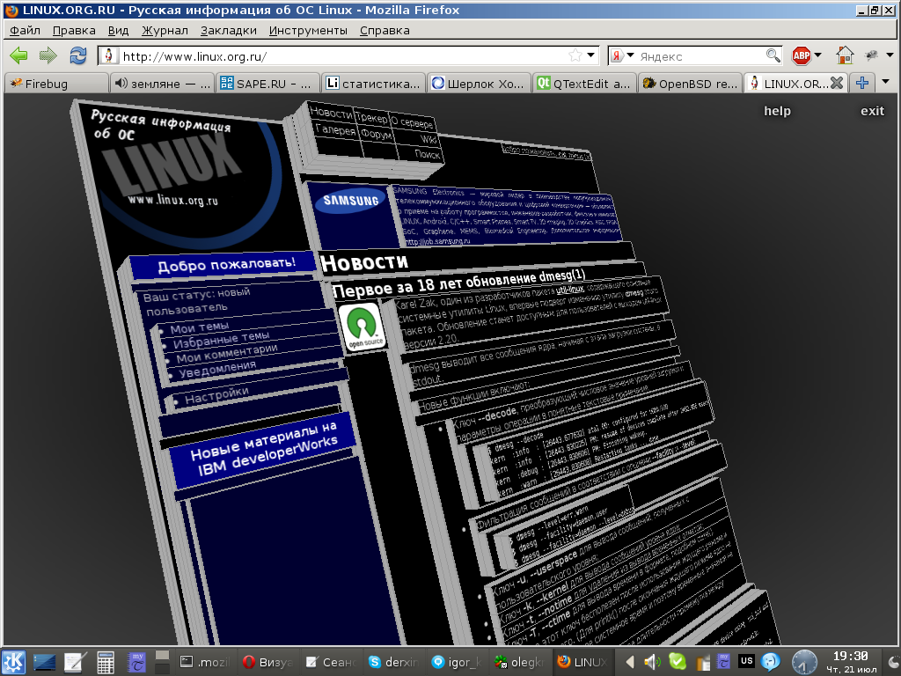Open the Закладки menu

(x=228, y=30)
